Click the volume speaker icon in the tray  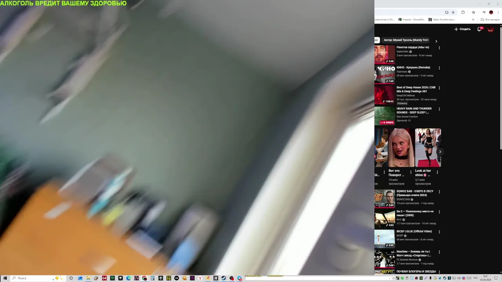(459, 278)
